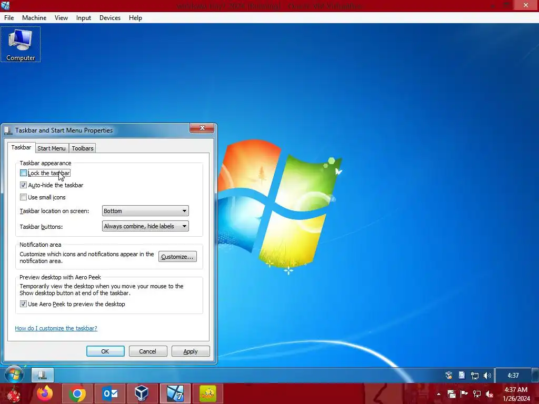Uncheck Auto-hide the taskbar
Screen dimensions: 539x404
pos(23,185)
